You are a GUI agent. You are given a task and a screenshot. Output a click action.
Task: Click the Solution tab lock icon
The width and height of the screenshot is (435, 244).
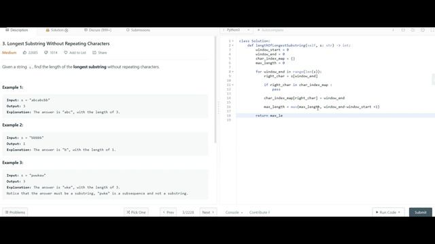[48, 30]
